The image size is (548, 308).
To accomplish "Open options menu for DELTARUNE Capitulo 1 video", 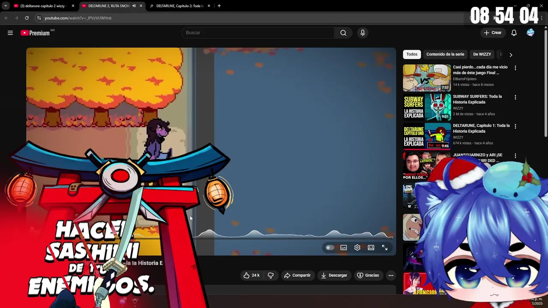I will [x=515, y=126].
